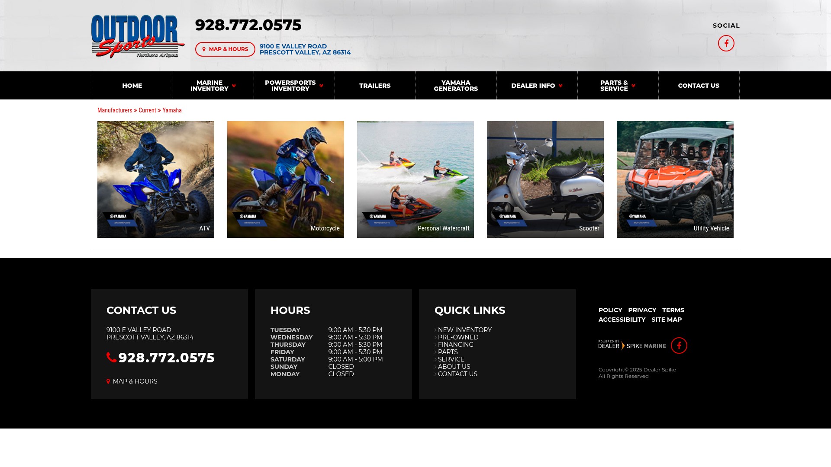Open the footer Facebook circle icon
The height and width of the screenshot is (467, 831).
(x=679, y=345)
